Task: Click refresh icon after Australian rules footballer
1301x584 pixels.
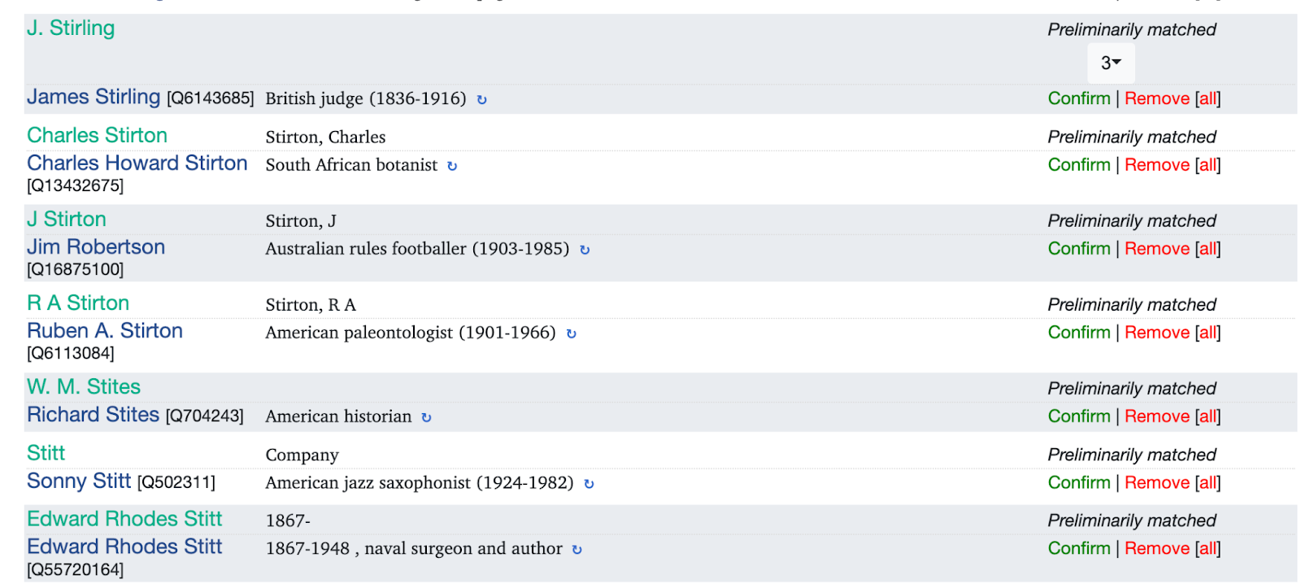Action: point(584,251)
